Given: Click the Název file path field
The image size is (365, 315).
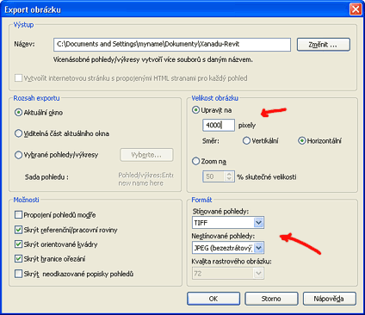Looking at the screenshot, I should pos(172,45).
